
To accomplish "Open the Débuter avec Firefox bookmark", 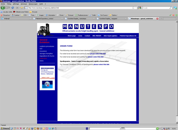I will tap(21, 12).
